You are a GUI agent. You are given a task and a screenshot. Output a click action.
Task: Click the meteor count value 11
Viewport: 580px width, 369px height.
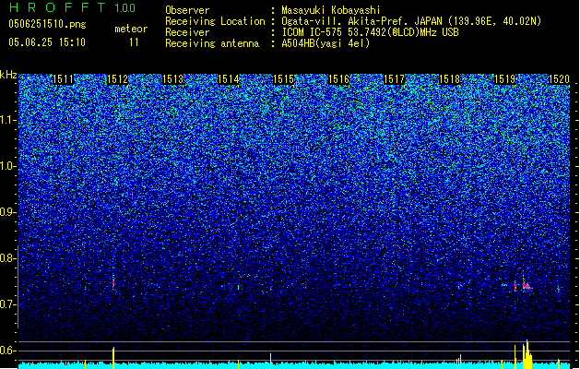click(134, 42)
